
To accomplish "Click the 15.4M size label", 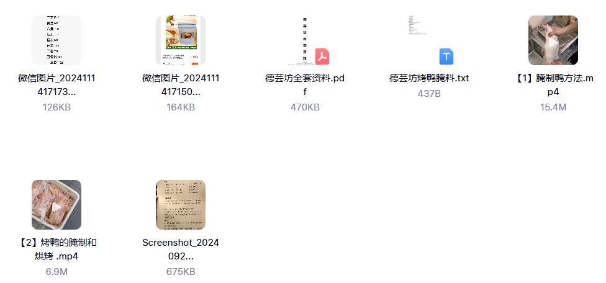I will coord(553,107).
